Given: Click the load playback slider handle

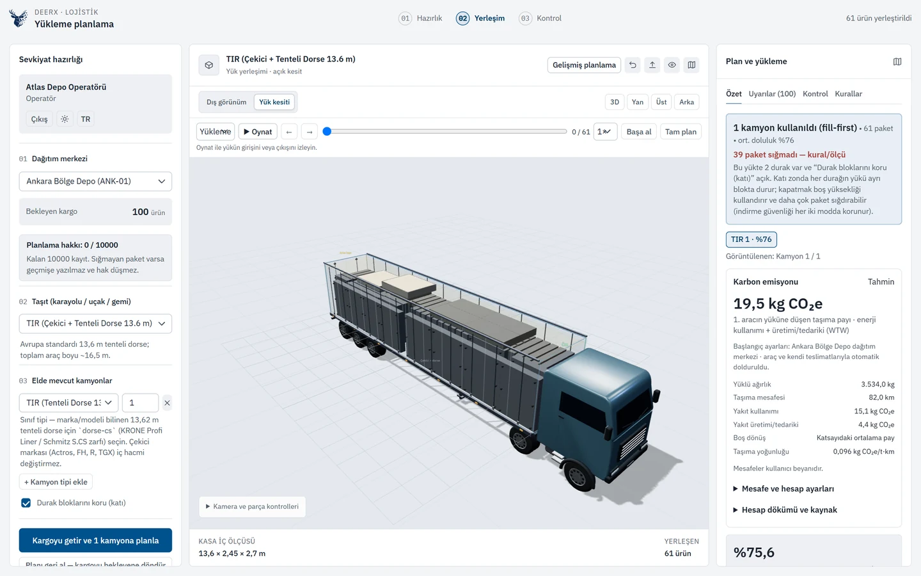Looking at the screenshot, I should pyautogui.click(x=327, y=131).
